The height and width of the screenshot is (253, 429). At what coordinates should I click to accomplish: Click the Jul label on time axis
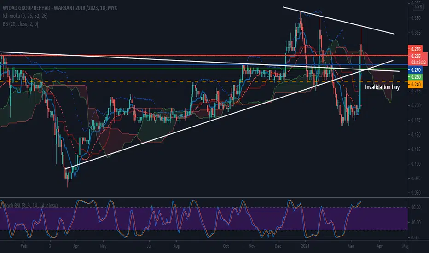coord(149,246)
